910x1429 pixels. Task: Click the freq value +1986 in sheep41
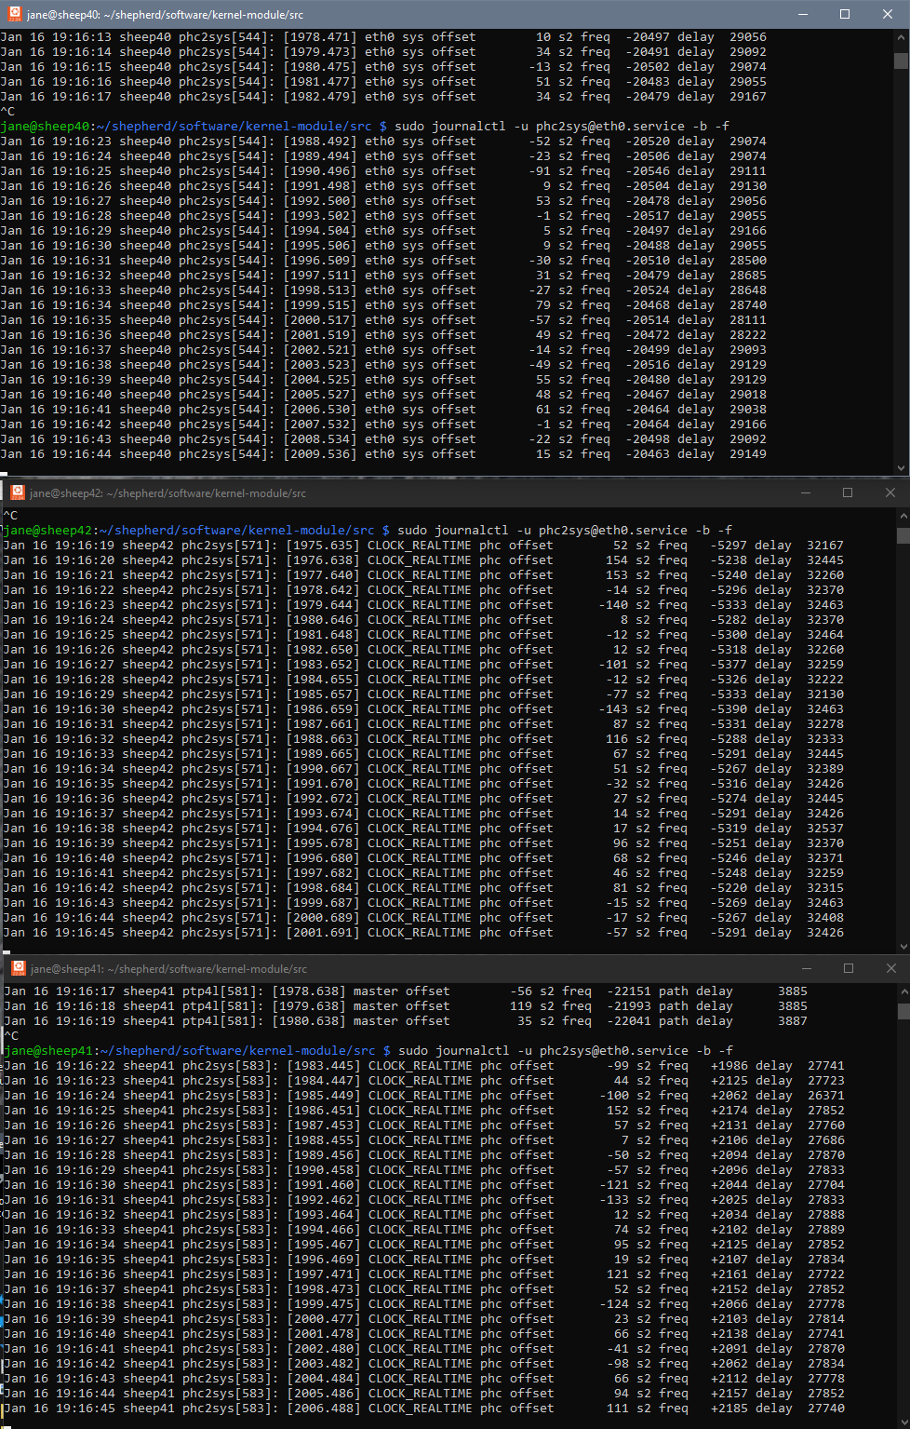click(x=729, y=1066)
